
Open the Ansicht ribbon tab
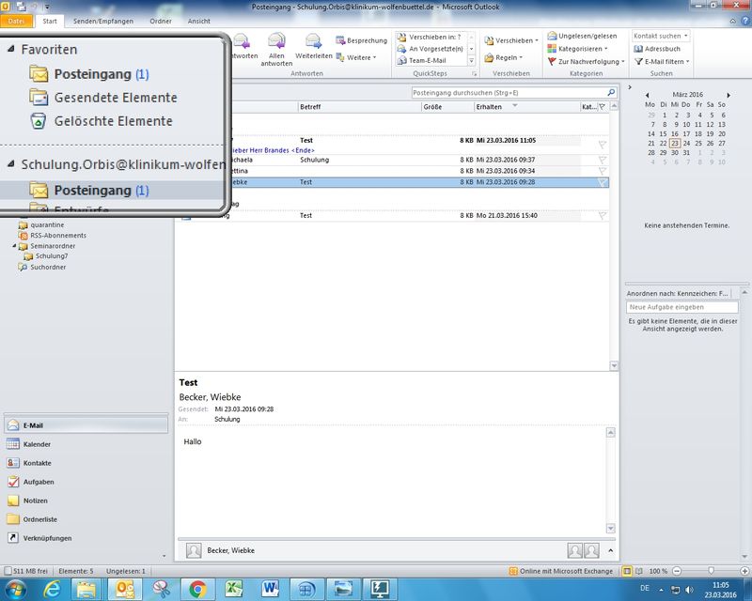click(199, 21)
